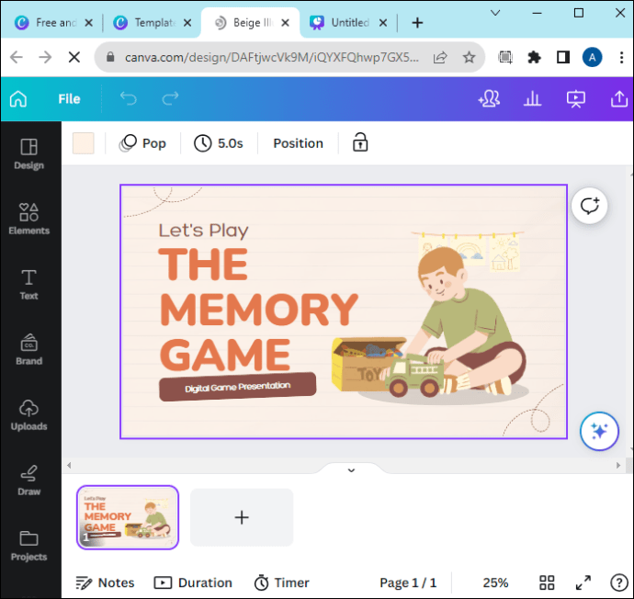Screen dimensions: 634x599
Task: Open the Elements panel
Action: 29,219
